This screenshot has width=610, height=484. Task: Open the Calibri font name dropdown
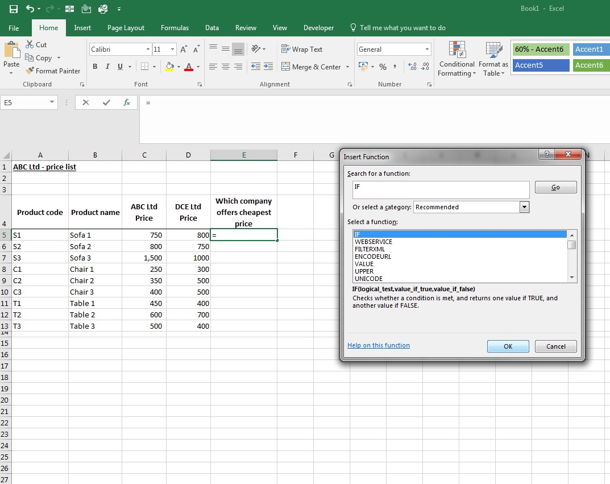[x=148, y=49]
